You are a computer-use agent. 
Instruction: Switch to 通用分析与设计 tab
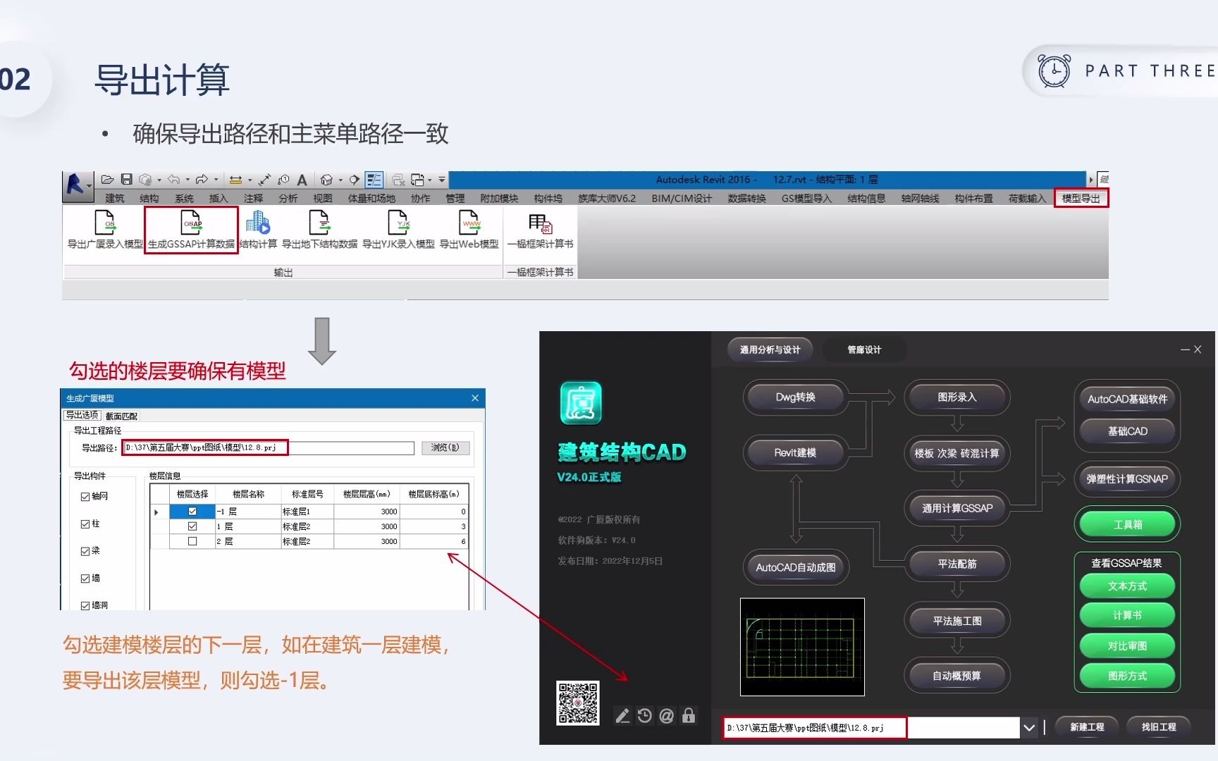(770, 349)
